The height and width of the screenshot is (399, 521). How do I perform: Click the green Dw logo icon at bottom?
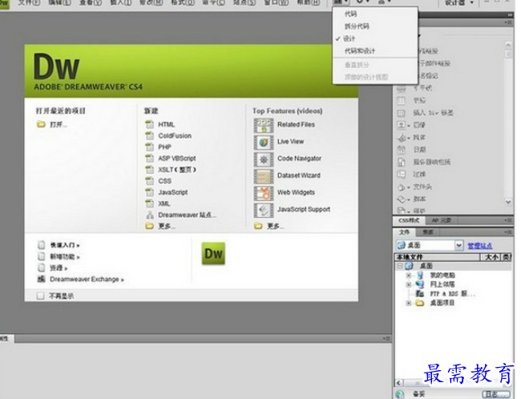213,253
